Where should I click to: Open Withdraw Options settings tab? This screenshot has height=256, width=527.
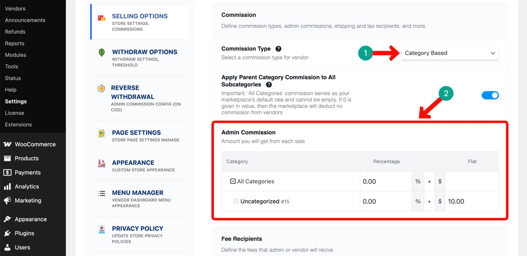140,58
